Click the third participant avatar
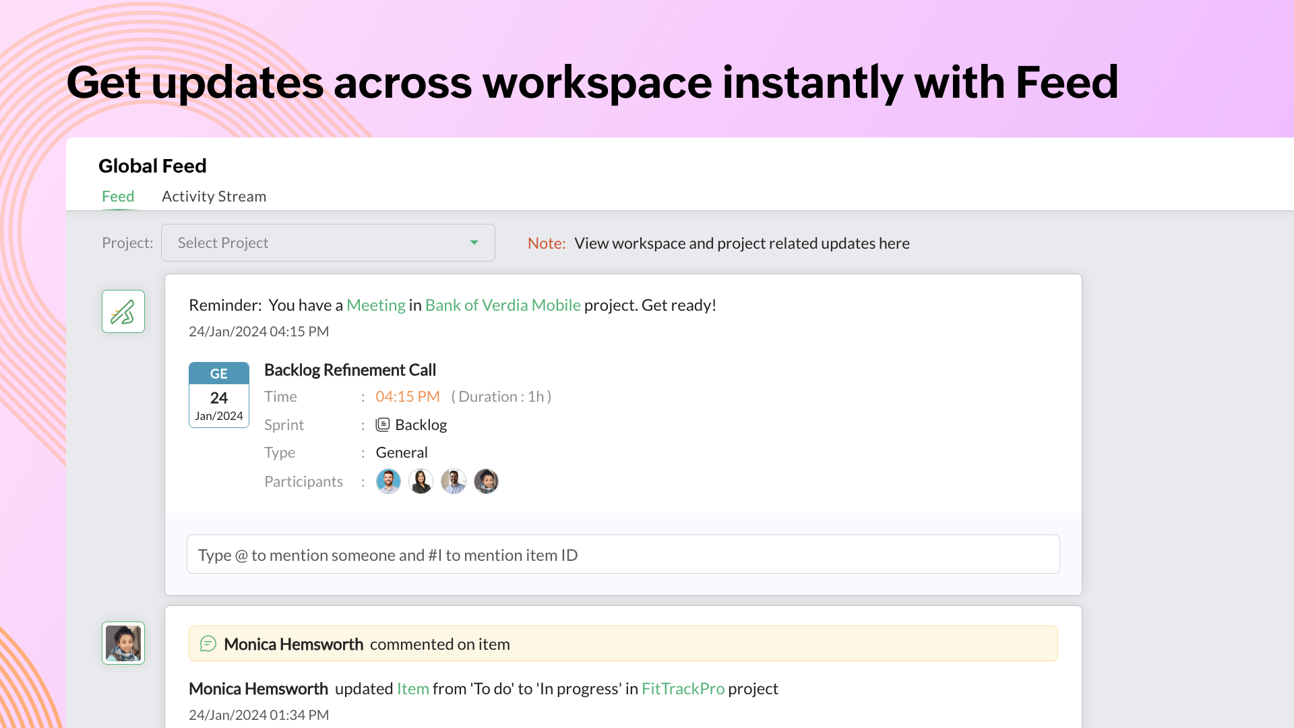 click(x=454, y=481)
